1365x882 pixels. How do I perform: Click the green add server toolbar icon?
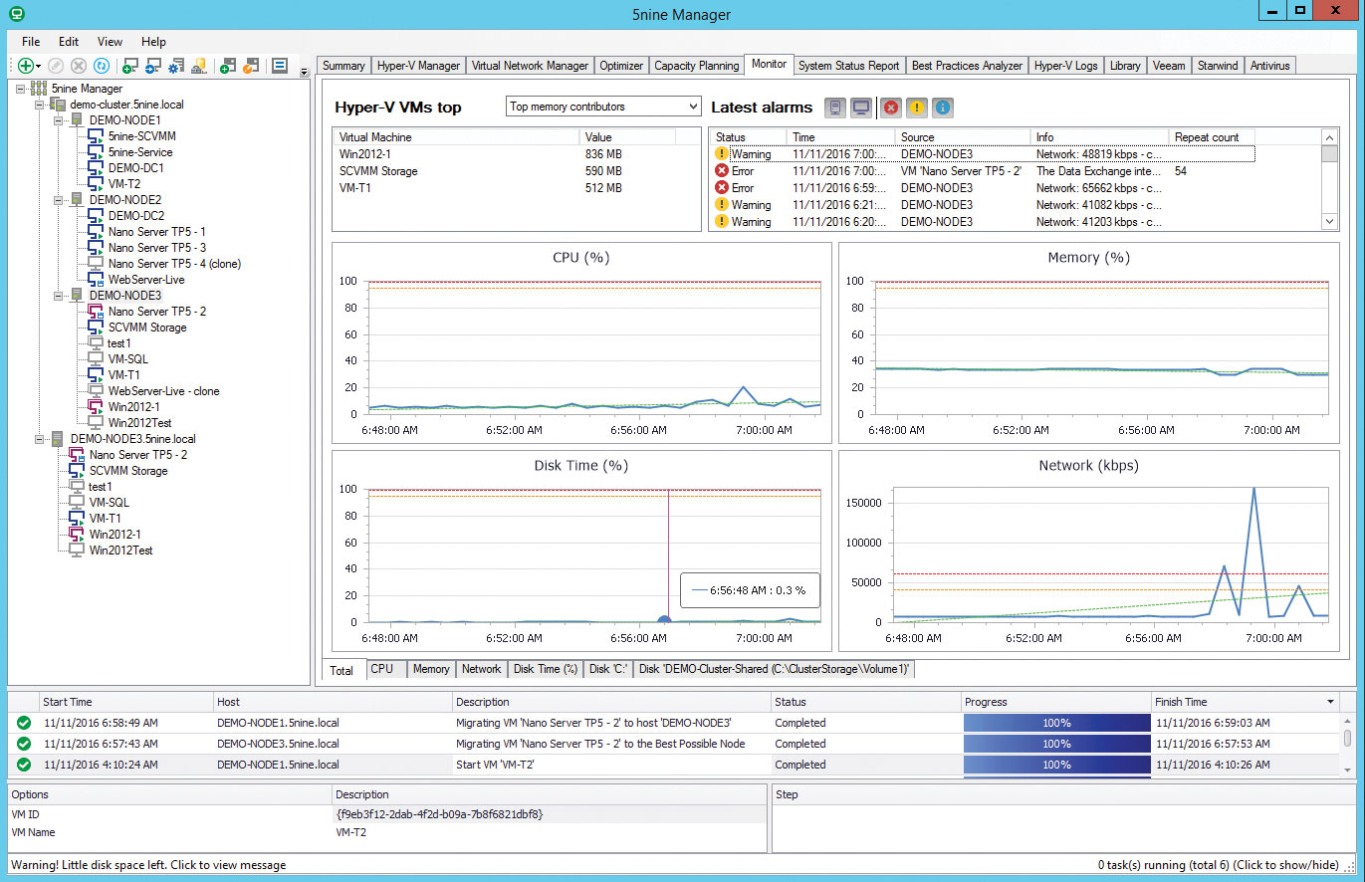point(227,66)
